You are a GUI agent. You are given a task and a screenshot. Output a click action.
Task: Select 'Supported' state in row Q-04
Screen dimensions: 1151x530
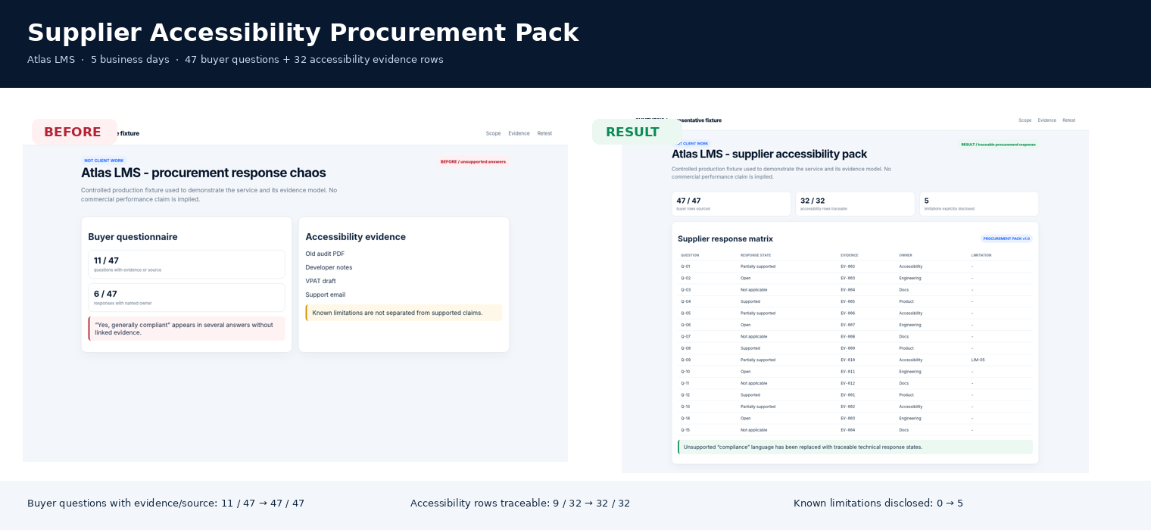coord(750,301)
